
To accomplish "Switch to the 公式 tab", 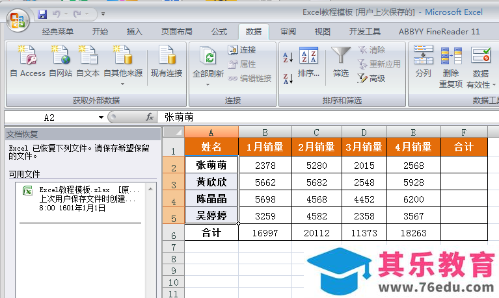I will point(219,32).
